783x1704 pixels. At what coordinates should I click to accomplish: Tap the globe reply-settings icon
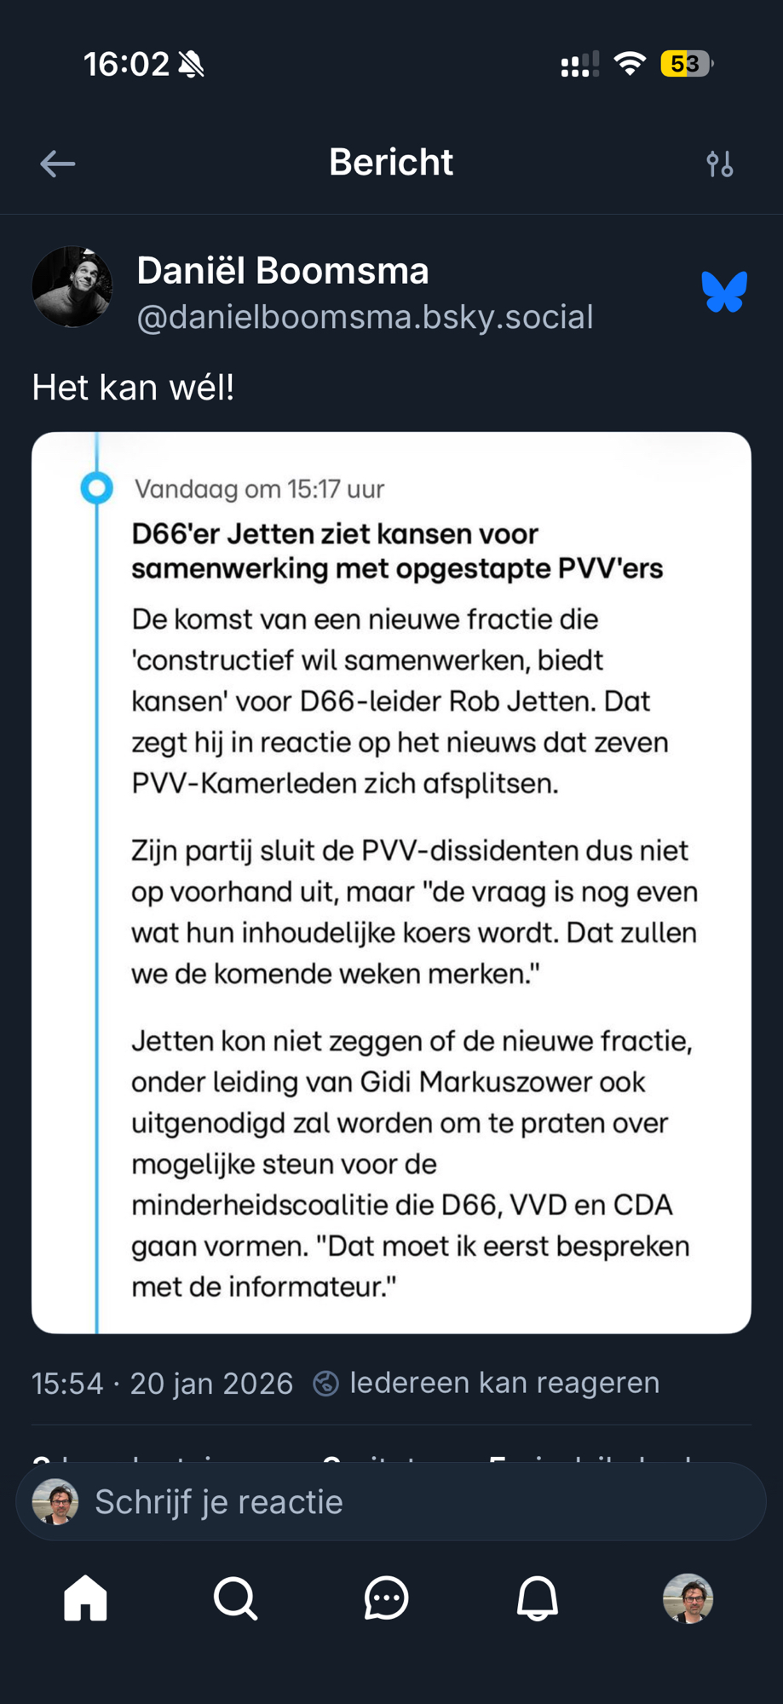325,1383
